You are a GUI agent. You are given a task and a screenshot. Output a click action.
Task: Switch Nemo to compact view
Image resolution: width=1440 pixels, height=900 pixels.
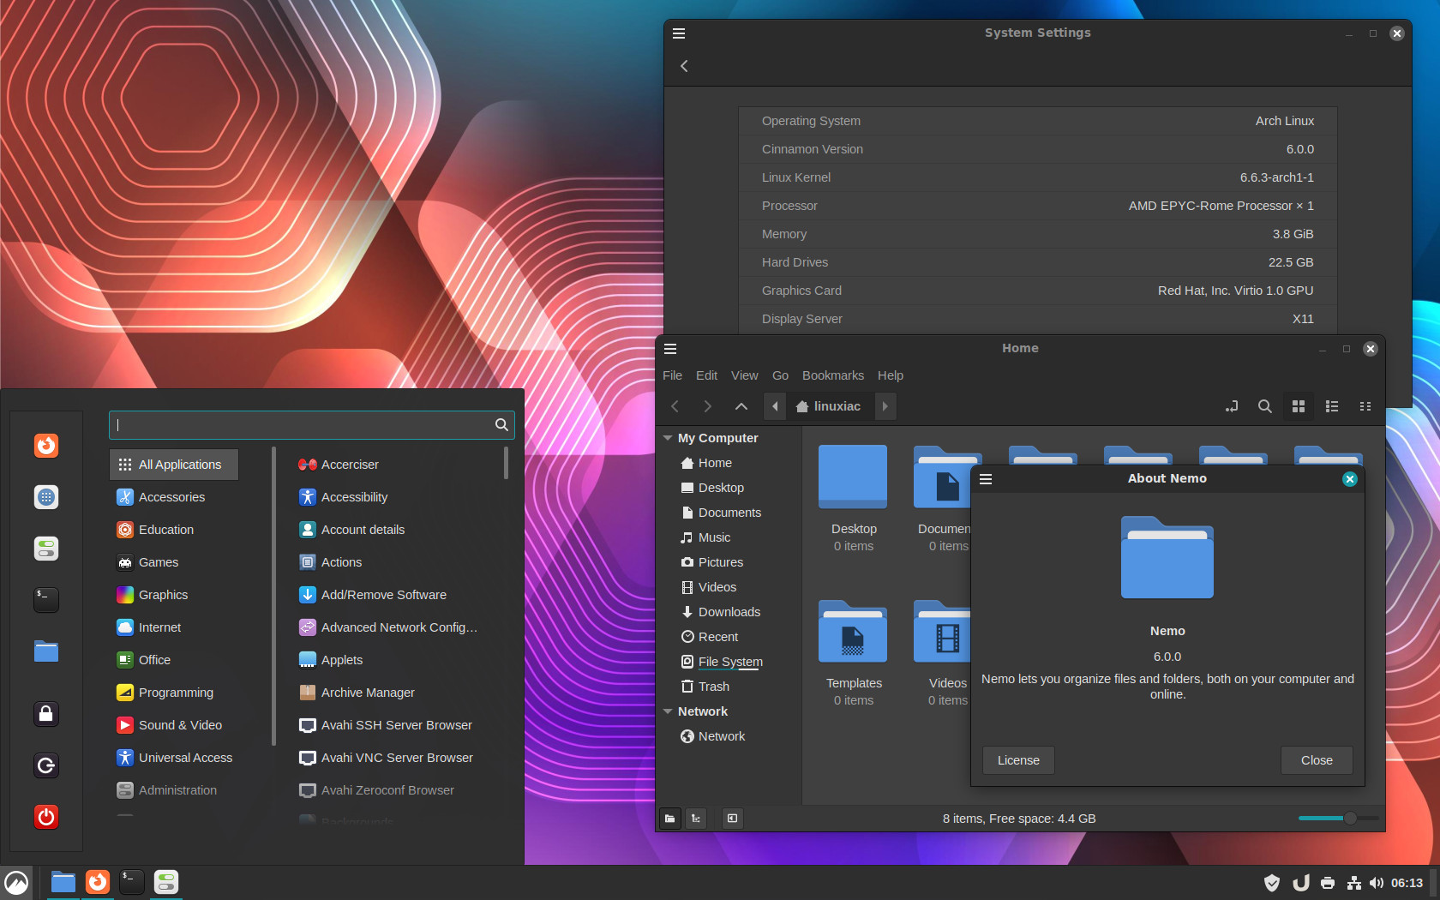pyautogui.click(x=1365, y=406)
